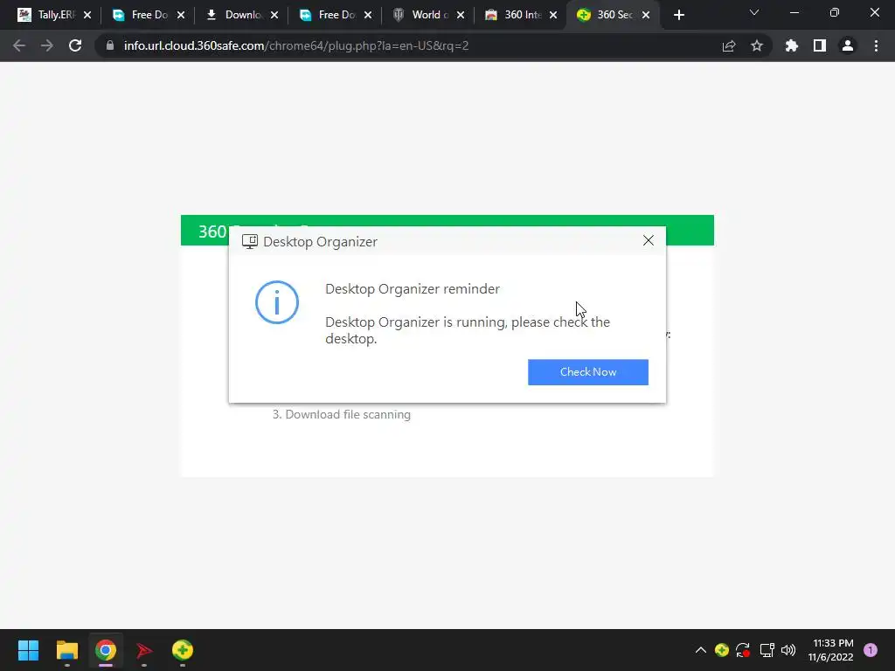Viewport: 895px width, 671px height.
Task: Click 360 Security tray icon
Action: 721,650
